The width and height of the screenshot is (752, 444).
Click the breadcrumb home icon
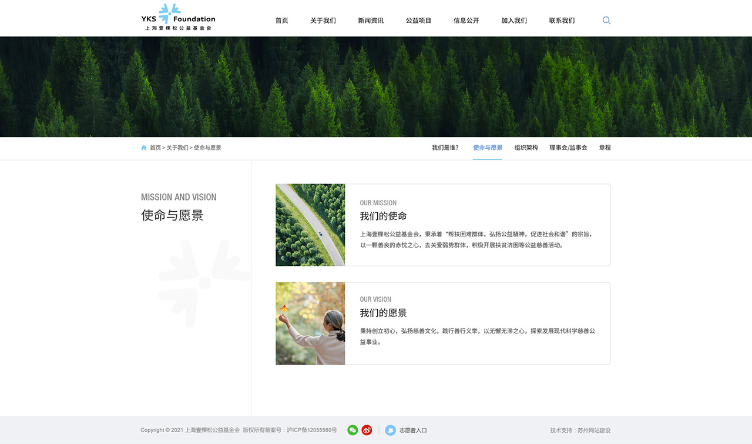coord(144,148)
